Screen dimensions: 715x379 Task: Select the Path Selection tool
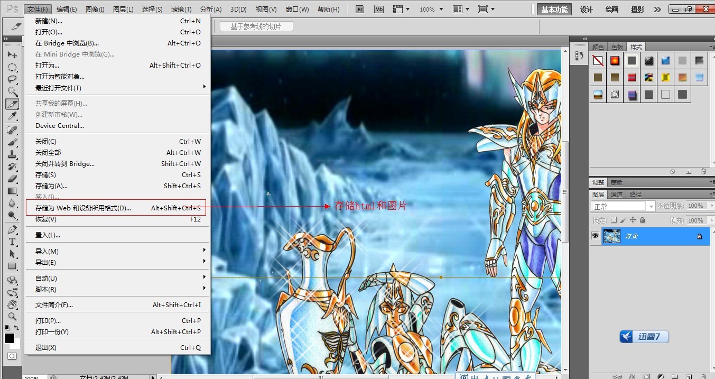point(12,254)
